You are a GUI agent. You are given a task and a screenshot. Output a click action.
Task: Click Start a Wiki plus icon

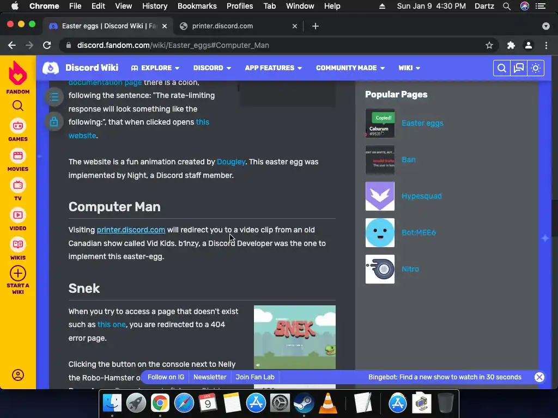click(18, 273)
